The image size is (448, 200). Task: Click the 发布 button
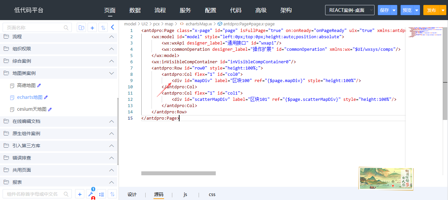pos(431,10)
